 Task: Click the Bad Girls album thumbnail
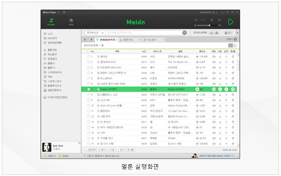coord(47,147)
